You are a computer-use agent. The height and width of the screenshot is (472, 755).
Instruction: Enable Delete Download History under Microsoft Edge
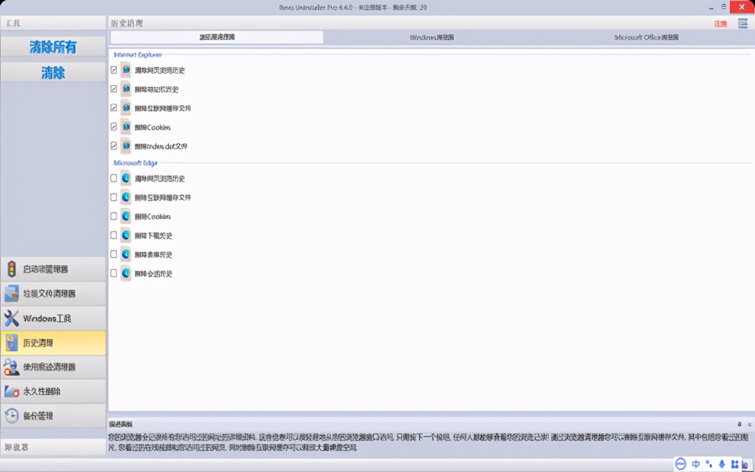pyautogui.click(x=114, y=235)
